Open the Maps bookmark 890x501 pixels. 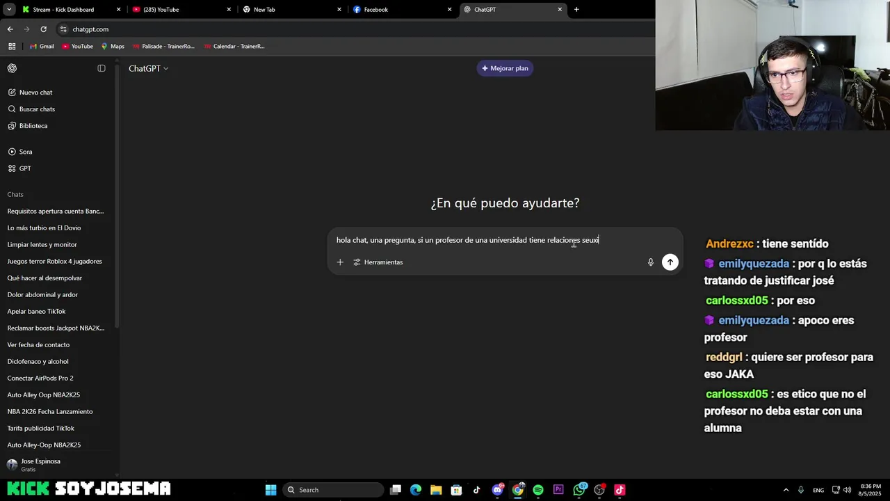[113, 47]
